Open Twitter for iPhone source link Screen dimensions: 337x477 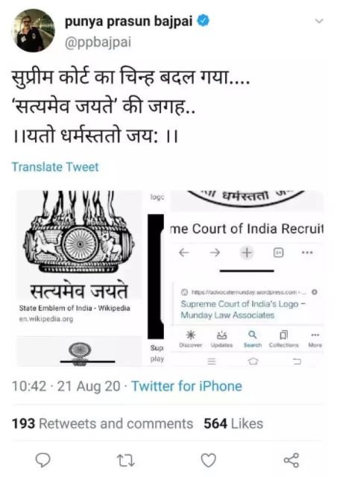click(x=186, y=386)
